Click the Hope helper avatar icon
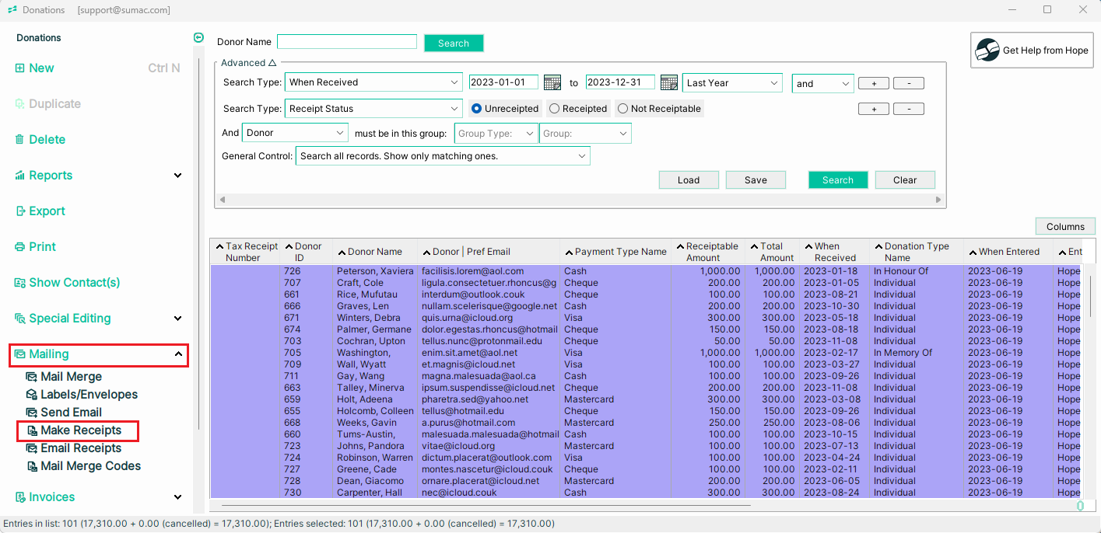1101x533 pixels. (x=987, y=50)
